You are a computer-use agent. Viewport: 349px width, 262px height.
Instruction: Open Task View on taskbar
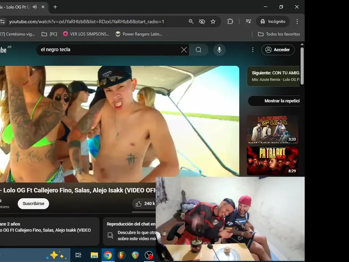click(79, 255)
